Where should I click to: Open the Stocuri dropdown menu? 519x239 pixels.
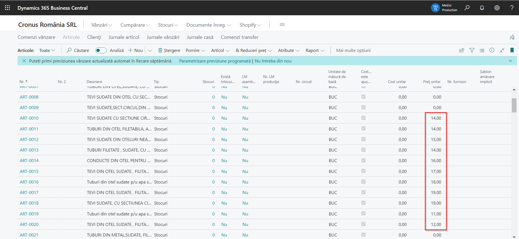click(x=168, y=25)
